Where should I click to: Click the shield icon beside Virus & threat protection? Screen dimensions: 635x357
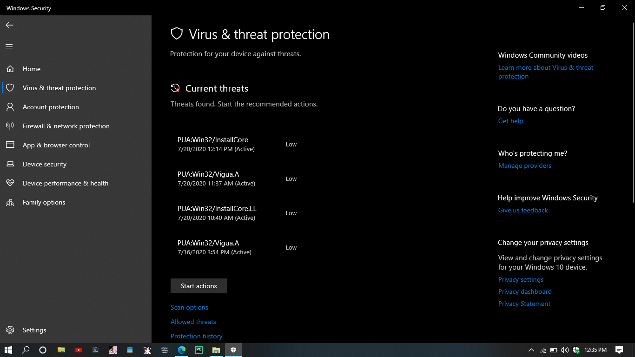10,88
